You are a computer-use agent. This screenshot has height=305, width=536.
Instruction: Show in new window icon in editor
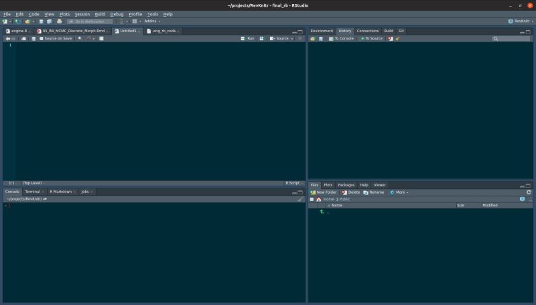[x=23, y=39]
